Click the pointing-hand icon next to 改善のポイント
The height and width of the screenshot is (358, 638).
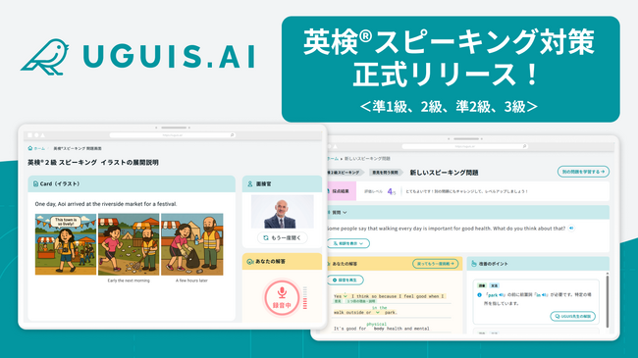tap(474, 264)
